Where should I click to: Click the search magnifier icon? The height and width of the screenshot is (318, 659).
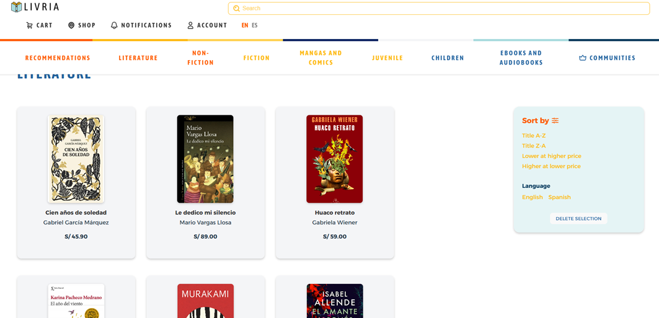tap(236, 9)
